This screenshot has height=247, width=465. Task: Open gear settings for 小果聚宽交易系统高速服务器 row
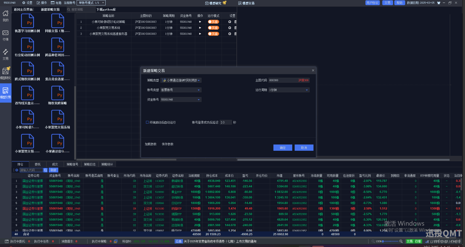(230, 34)
